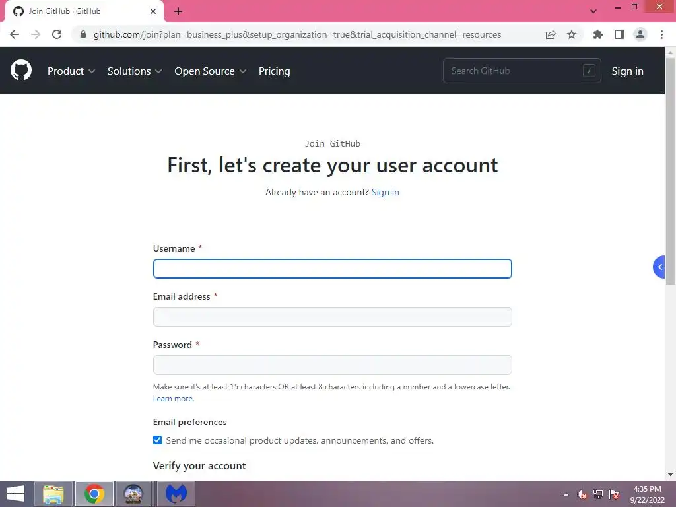
Task: Uncheck the product updates email checkbox
Action: tap(157, 440)
